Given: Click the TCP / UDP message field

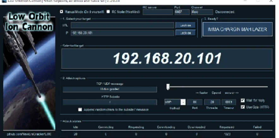Looking at the screenshot, I should point(110,89).
